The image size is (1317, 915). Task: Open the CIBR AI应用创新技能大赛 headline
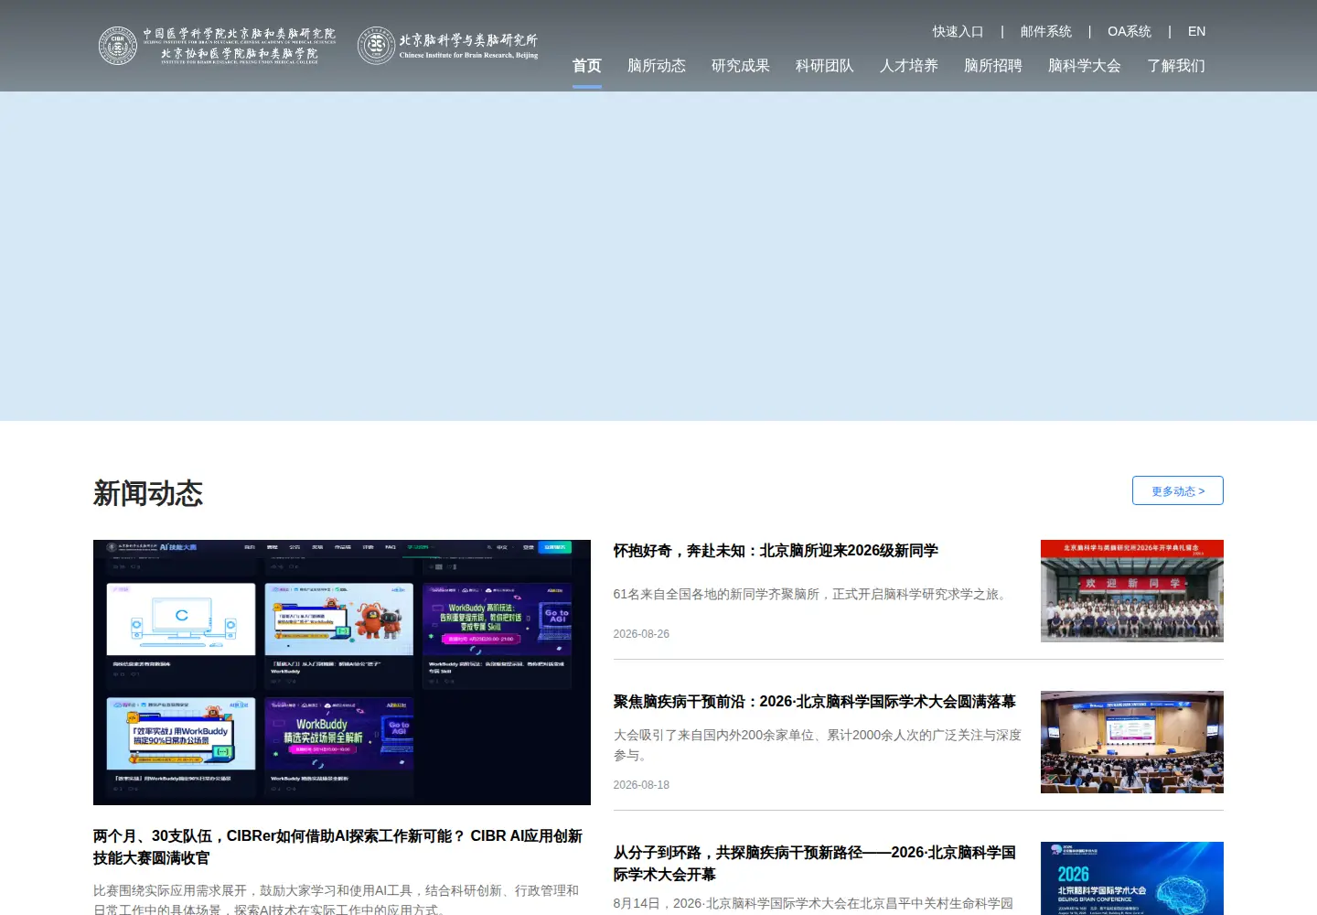point(337,847)
